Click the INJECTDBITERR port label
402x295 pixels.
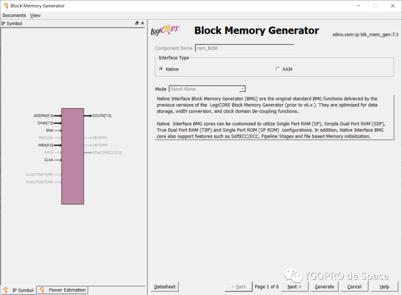(39, 182)
